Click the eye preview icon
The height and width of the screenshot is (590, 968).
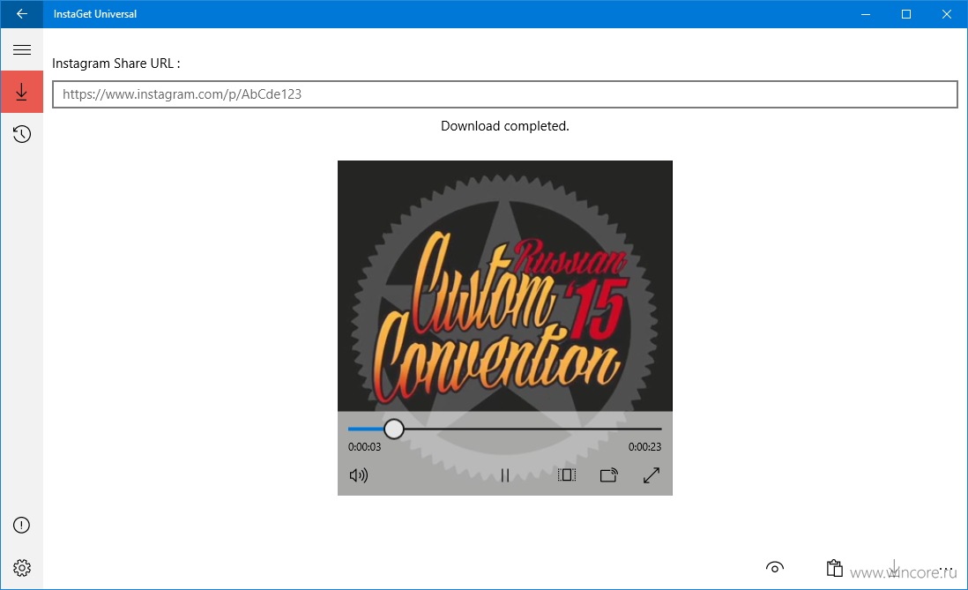tap(775, 567)
